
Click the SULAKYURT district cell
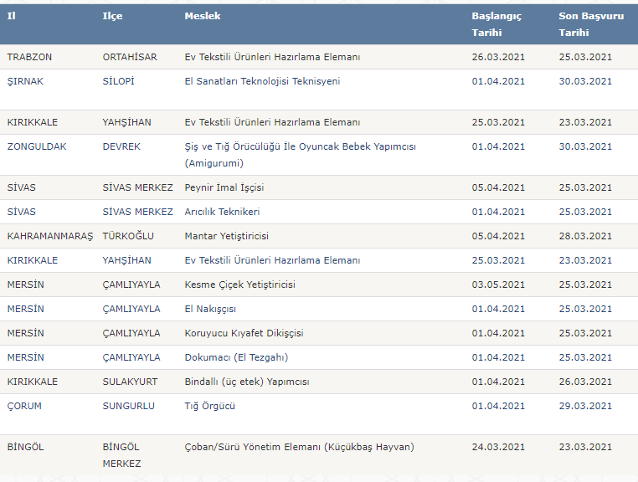point(130,382)
